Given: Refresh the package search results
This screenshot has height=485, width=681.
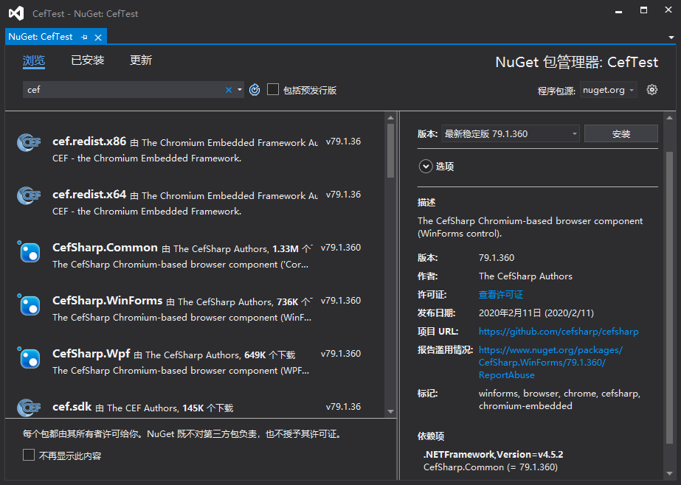Looking at the screenshot, I should pos(254,89).
